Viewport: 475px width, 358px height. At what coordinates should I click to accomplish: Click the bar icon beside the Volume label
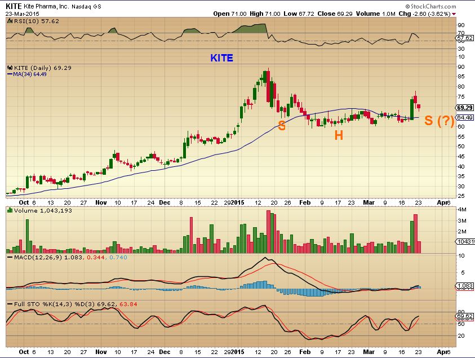10,210
